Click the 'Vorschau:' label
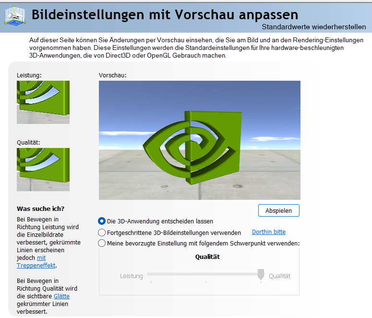Image resolution: width=372 pixels, height=318 pixels. [x=113, y=75]
